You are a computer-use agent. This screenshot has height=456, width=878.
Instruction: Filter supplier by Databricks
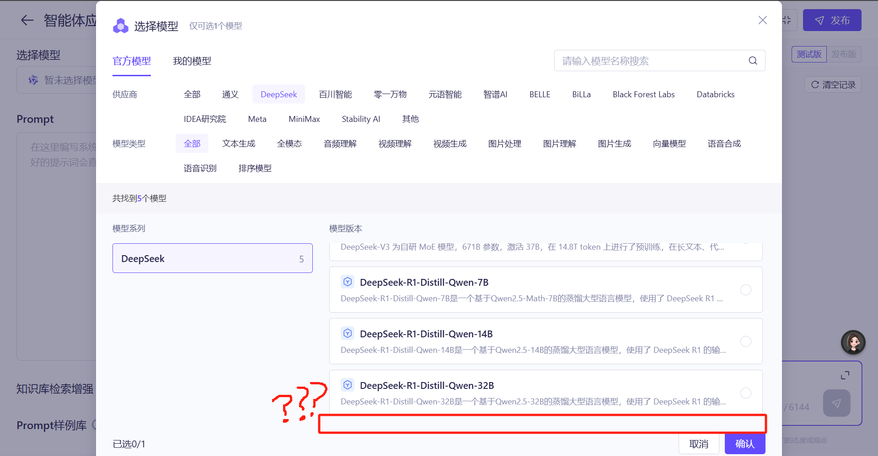[716, 94]
